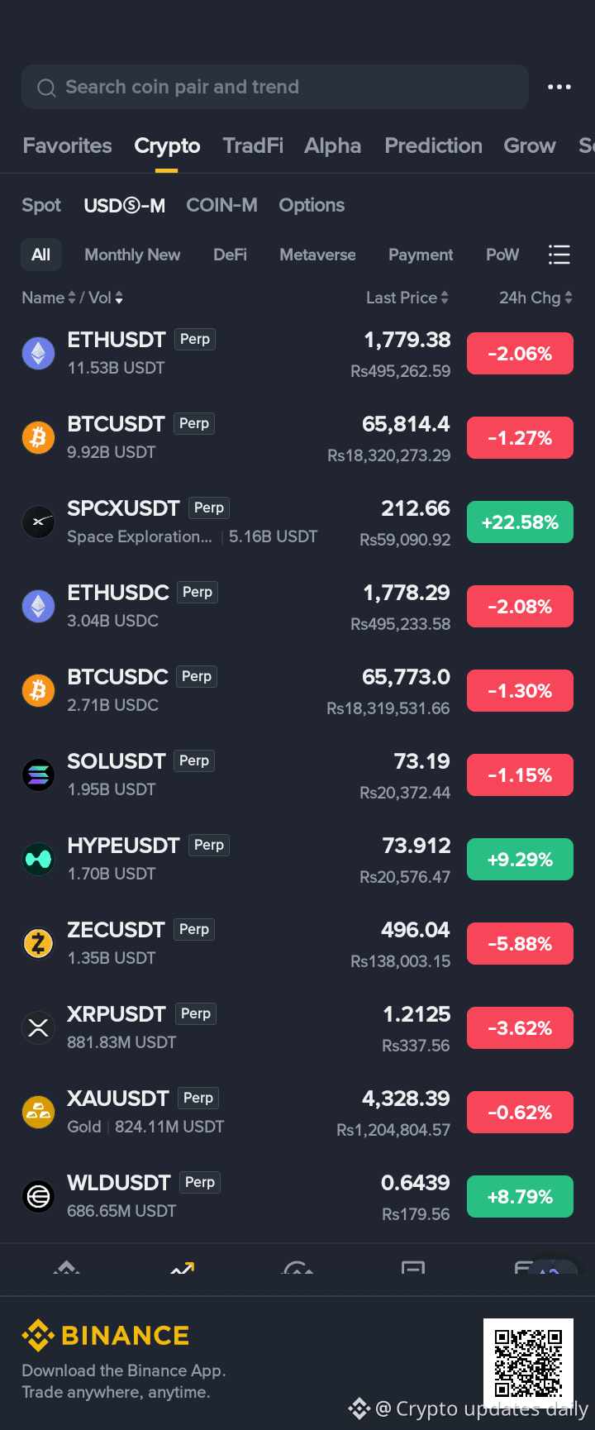Select the COIN-M market tab
The image size is (595, 1430).
click(221, 205)
